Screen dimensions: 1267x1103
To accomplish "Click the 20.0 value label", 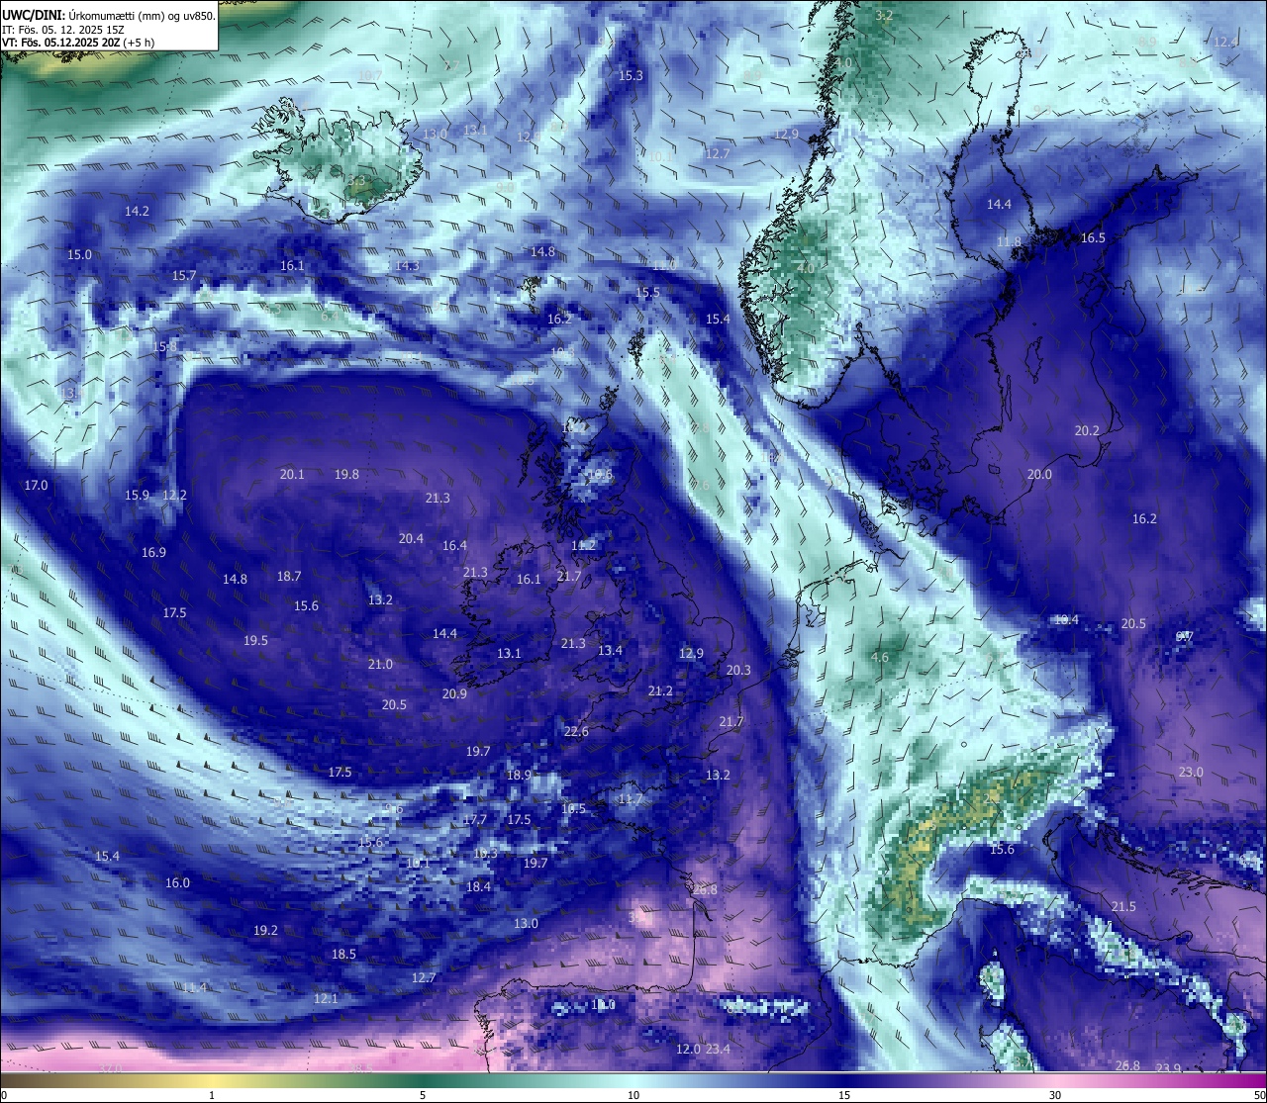I will [1039, 475].
